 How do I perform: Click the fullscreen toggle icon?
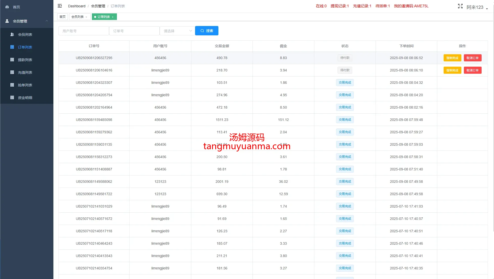[460, 6]
